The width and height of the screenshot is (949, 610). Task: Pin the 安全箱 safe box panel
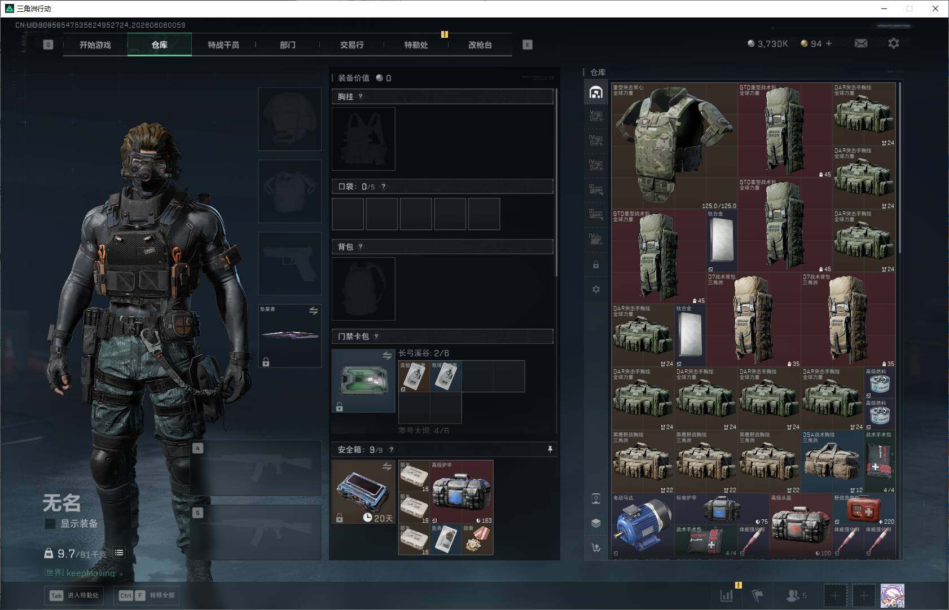click(550, 449)
